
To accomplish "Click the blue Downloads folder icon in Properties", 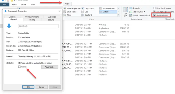I will [9, 26].
